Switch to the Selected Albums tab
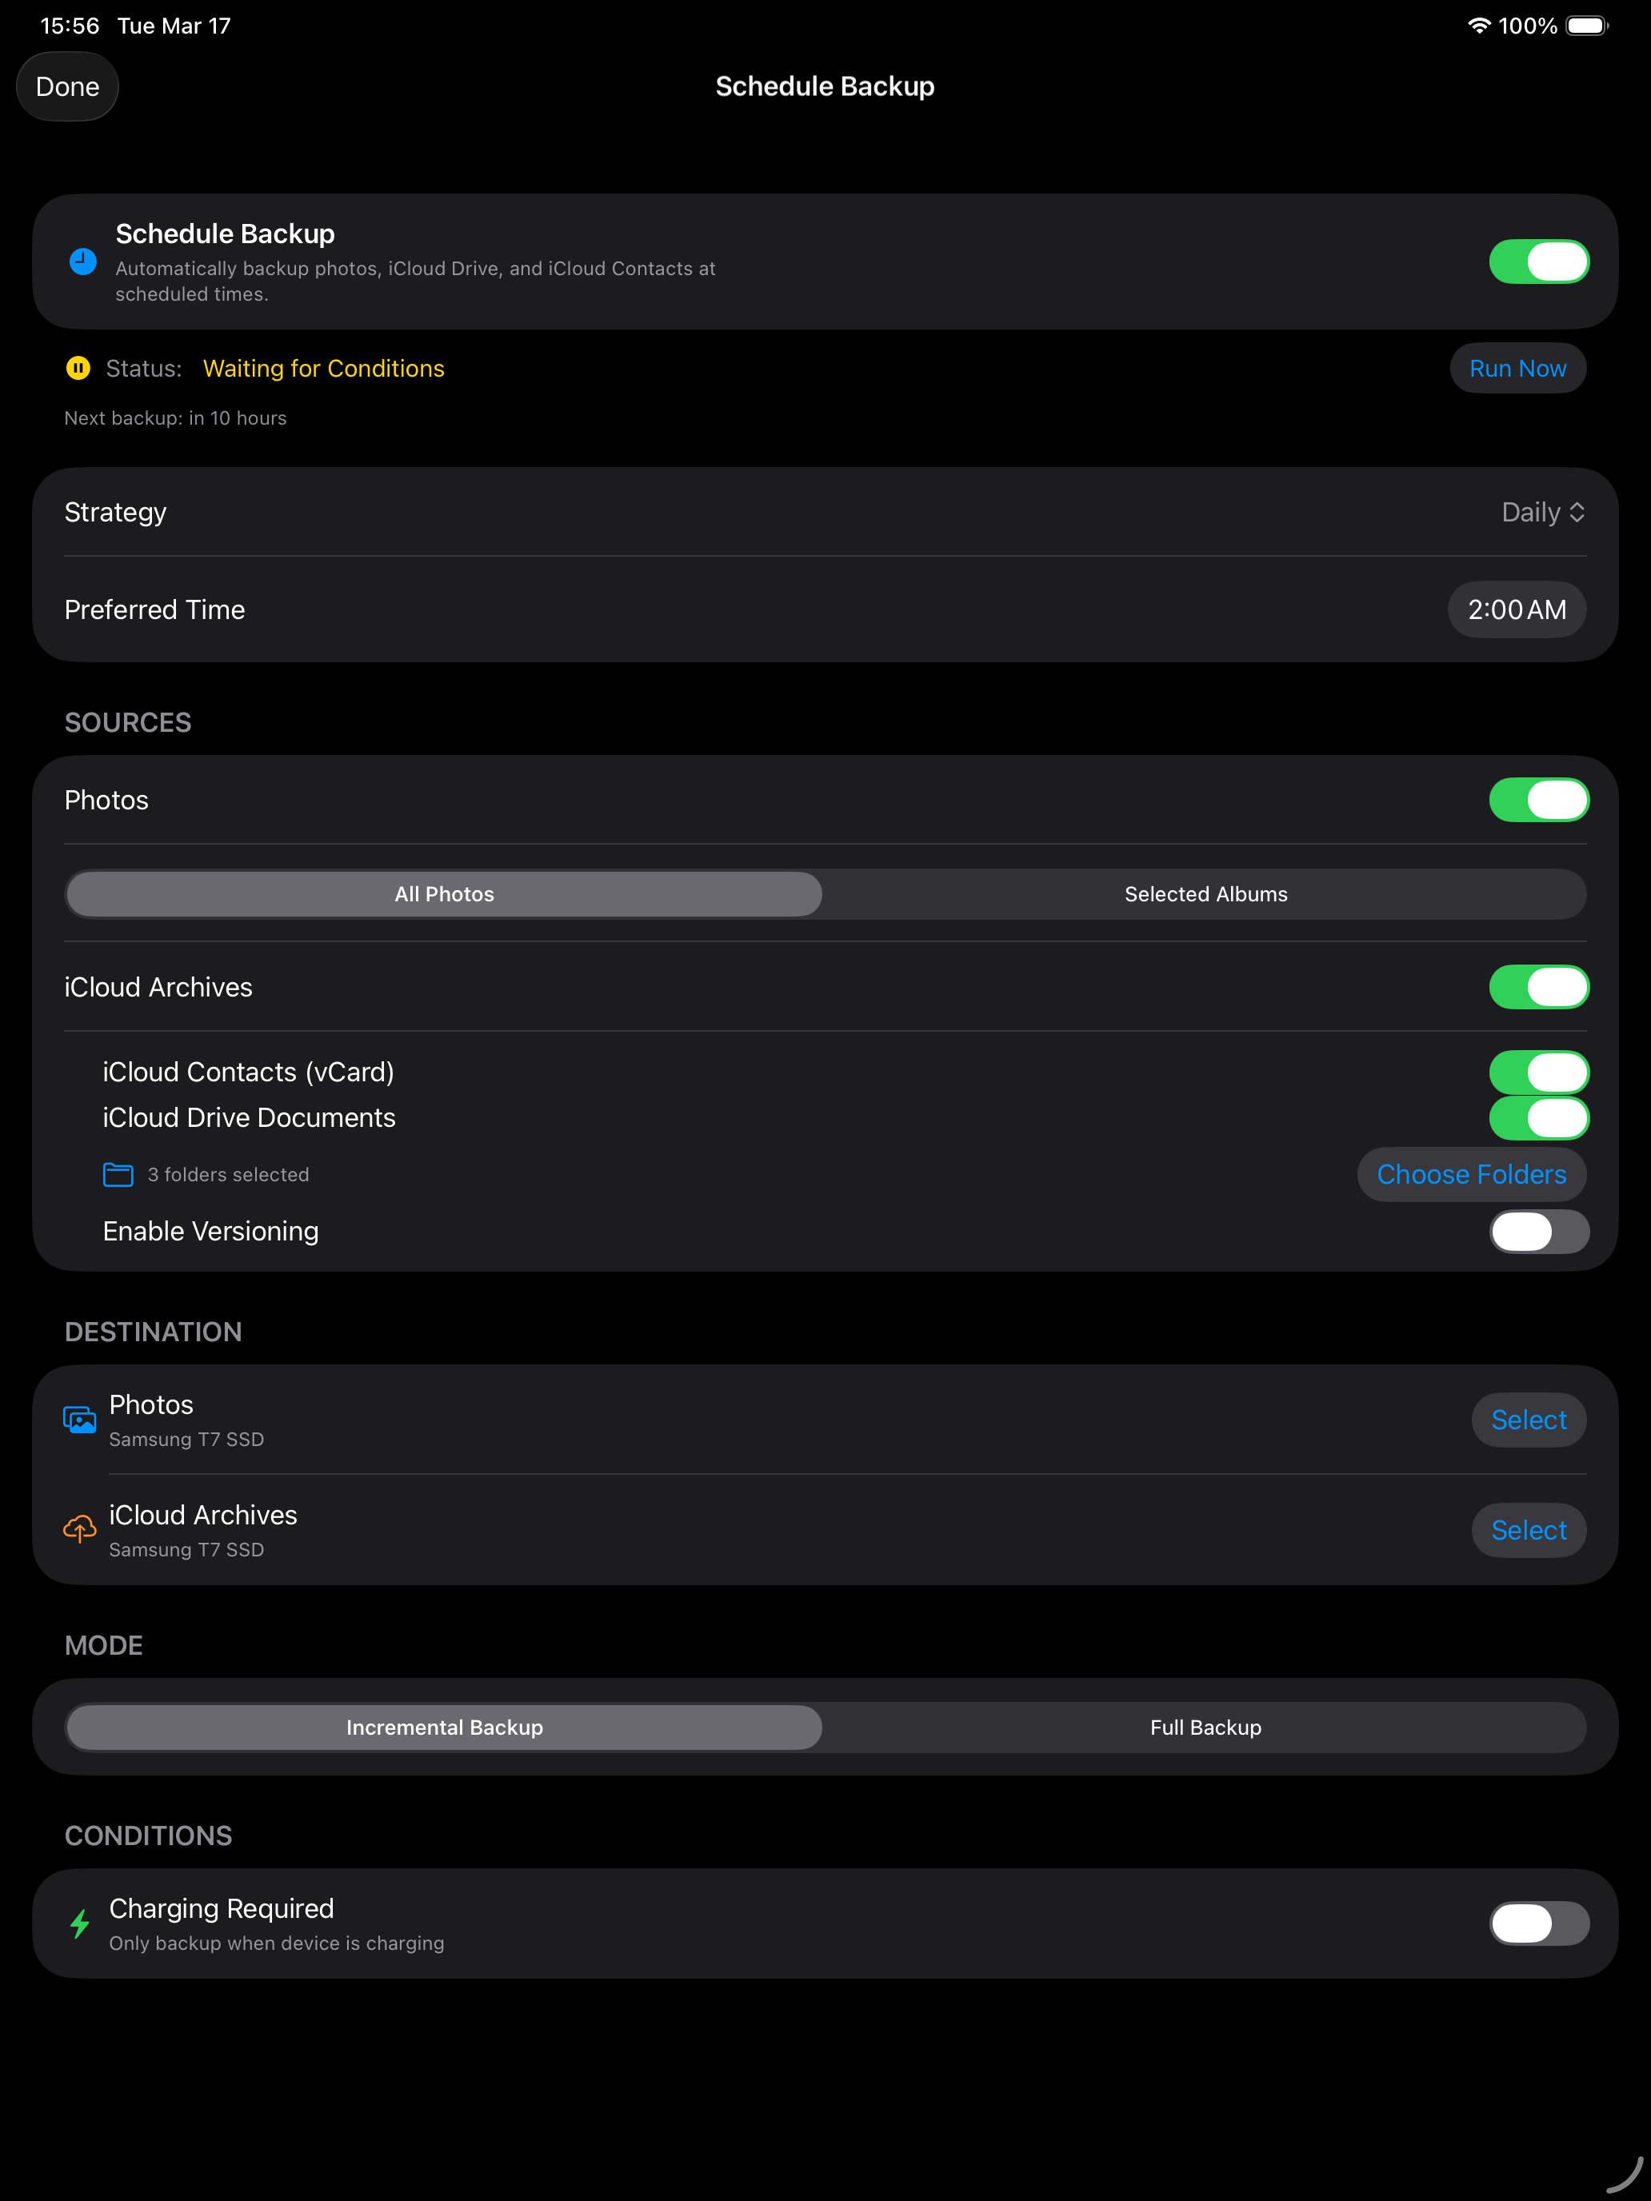This screenshot has height=2201, width=1651. point(1205,893)
